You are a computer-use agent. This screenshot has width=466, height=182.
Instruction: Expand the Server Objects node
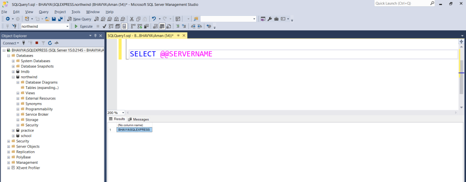[9, 147]
